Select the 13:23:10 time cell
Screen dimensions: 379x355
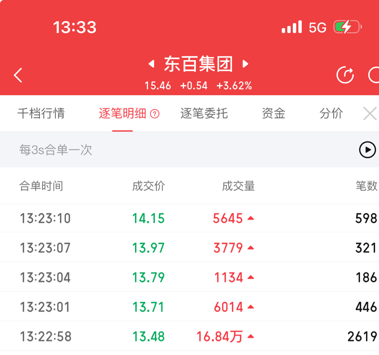click(x=45, y=218)
